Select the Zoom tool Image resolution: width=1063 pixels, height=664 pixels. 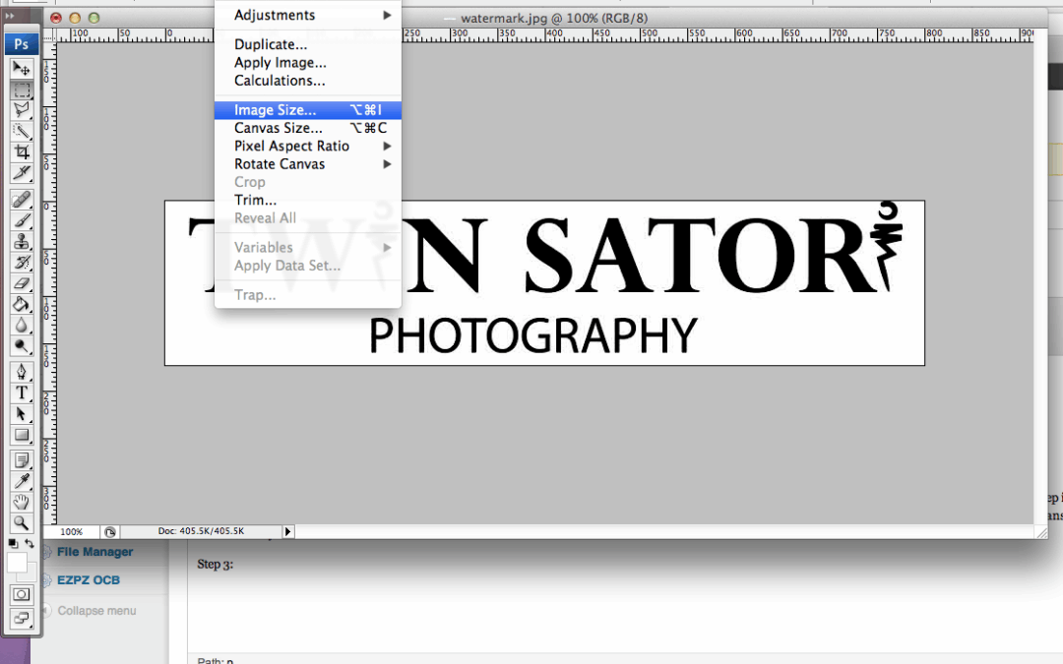click(22, 523)
